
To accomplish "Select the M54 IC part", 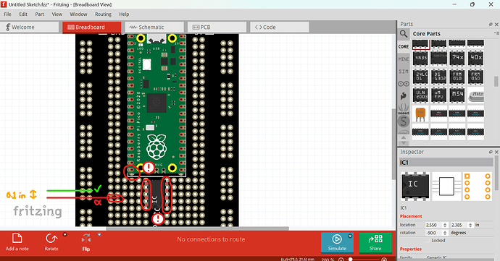I will point(457,95).
